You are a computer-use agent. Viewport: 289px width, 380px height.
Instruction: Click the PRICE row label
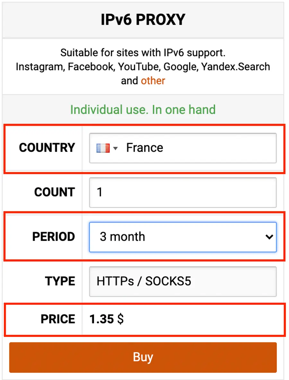pyautogui.click(x=57, y=319)
